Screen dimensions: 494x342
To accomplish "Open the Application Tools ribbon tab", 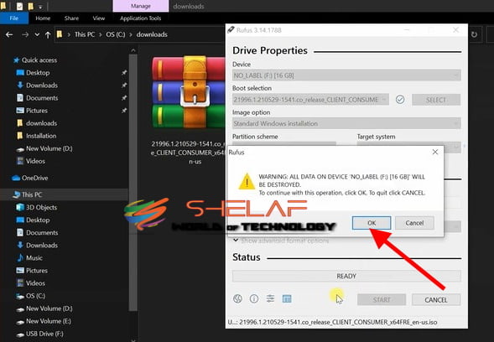I will [141, 18].
